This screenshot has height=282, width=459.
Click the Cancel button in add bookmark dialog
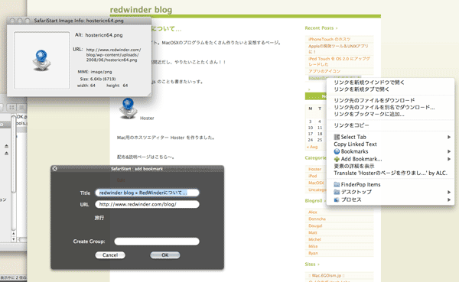coord(110,255)
